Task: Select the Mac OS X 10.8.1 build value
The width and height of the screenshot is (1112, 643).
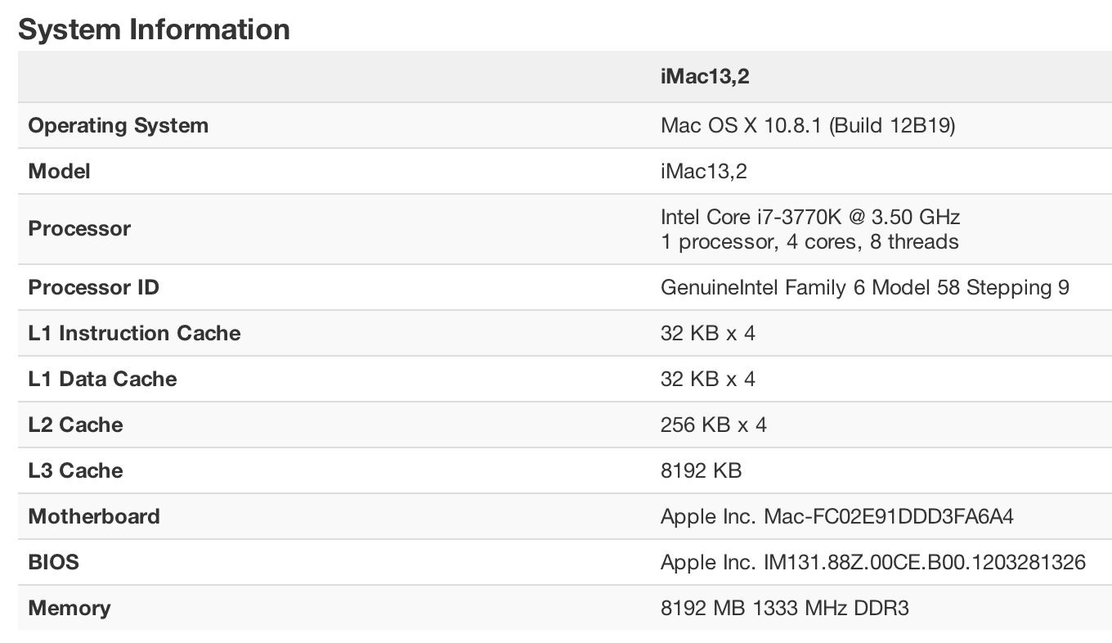Action: 808,125
